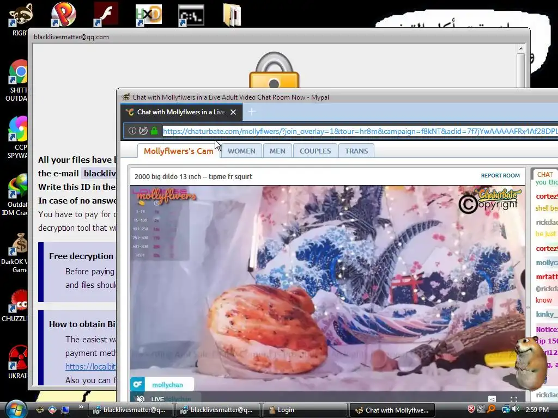Unmute the video using speaker icon
The height and width of the screenshot is (418, 558).
point(141,399)
